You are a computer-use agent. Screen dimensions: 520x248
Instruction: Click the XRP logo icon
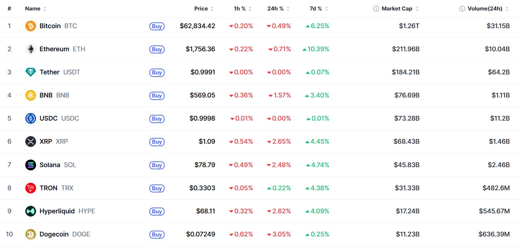(31, 142)
